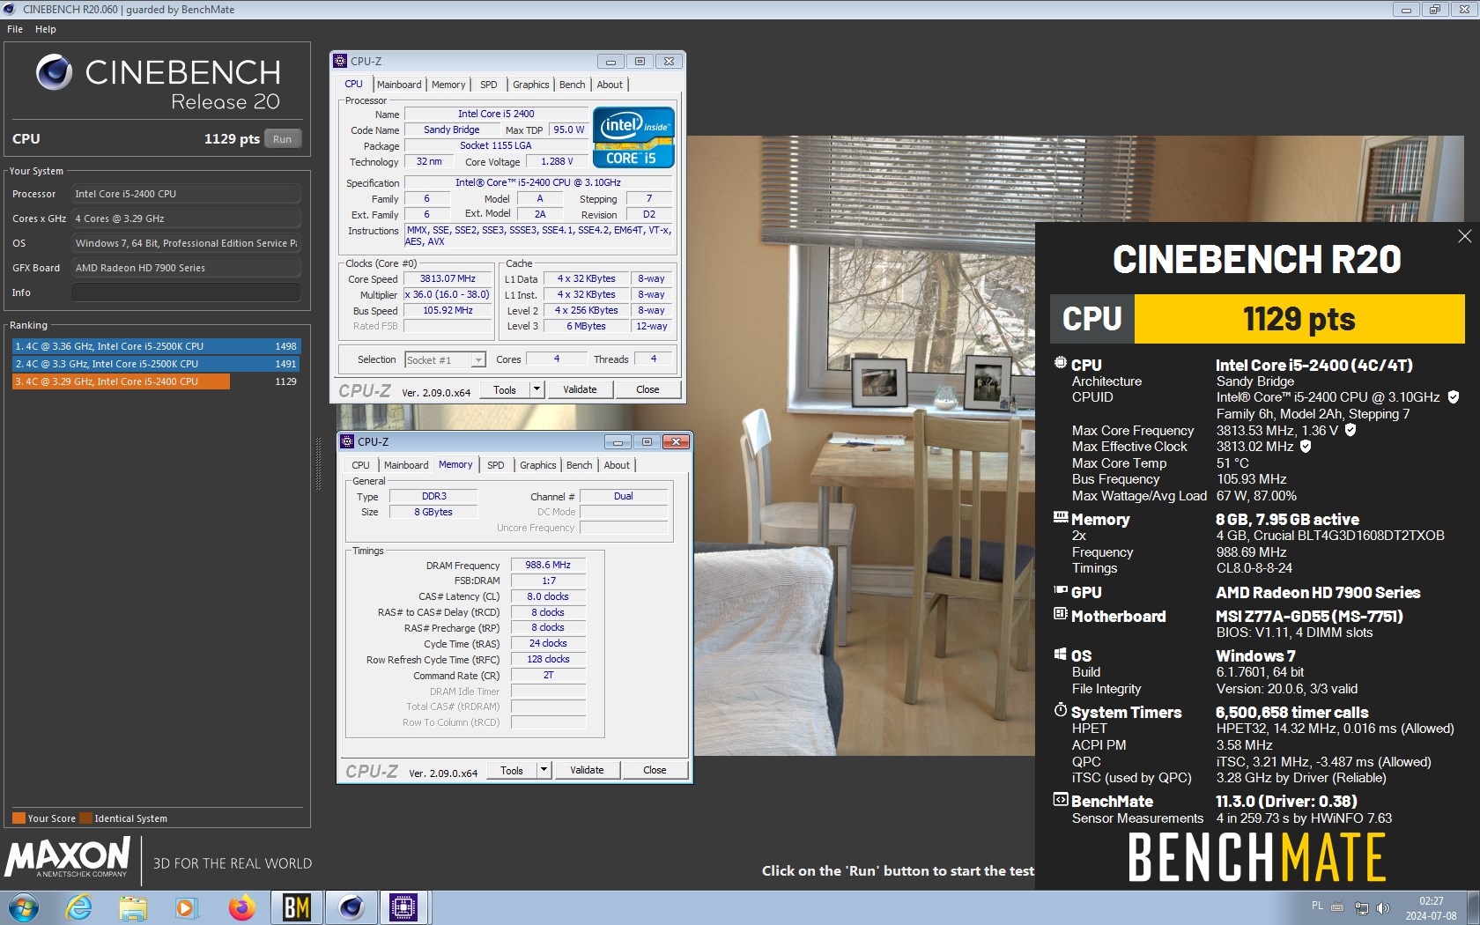The width and height of the screenshot is (1480, 925).
Task: Open Graphics tab in bottom CPU-Z window
Action: pos(538,465)
